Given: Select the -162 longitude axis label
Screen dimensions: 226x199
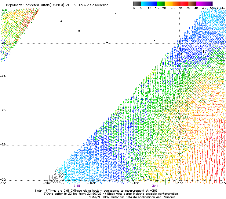Looking at the screenshot, I should (47, 183).
